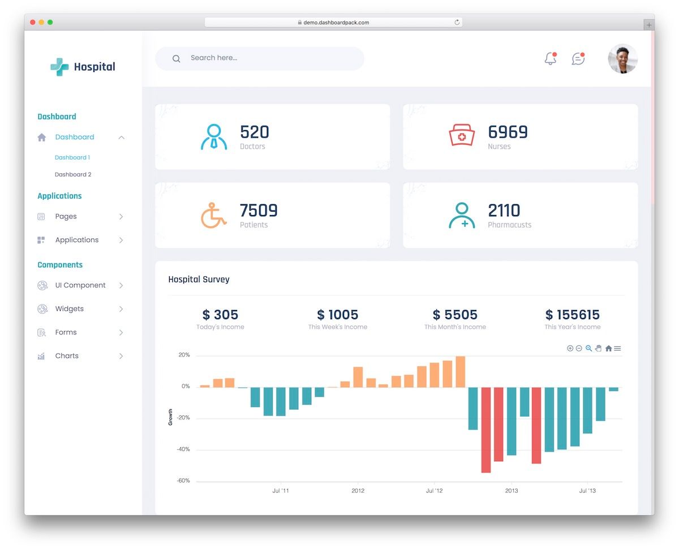This screenshot has width=679, height=550.
Task: Collapse the Dashboard submenu chevron
Action: [x=121, y=137]
